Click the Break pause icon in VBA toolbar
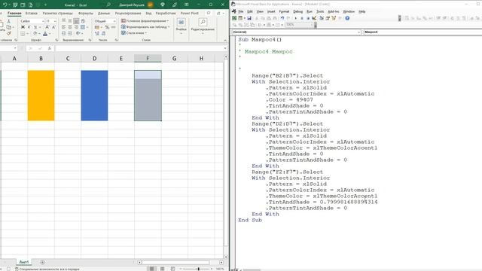Viewport: 482px width, 271px height. (302, 18)
